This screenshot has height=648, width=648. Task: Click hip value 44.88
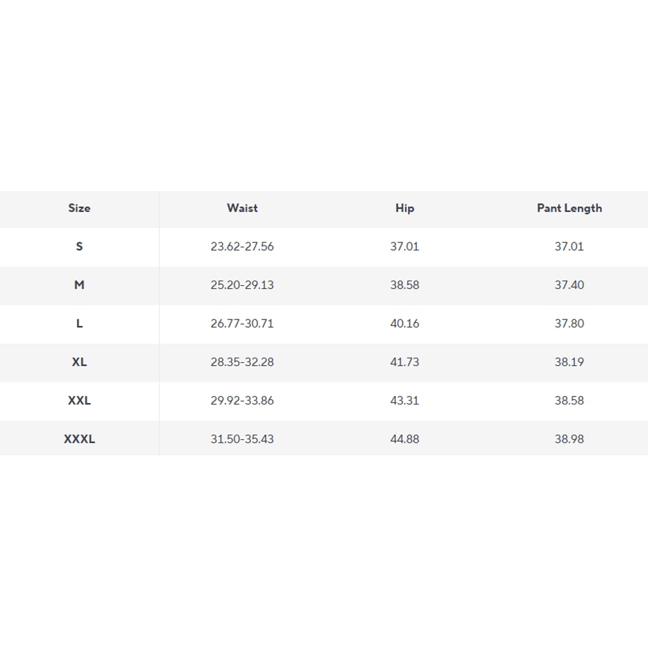(404, 439)
